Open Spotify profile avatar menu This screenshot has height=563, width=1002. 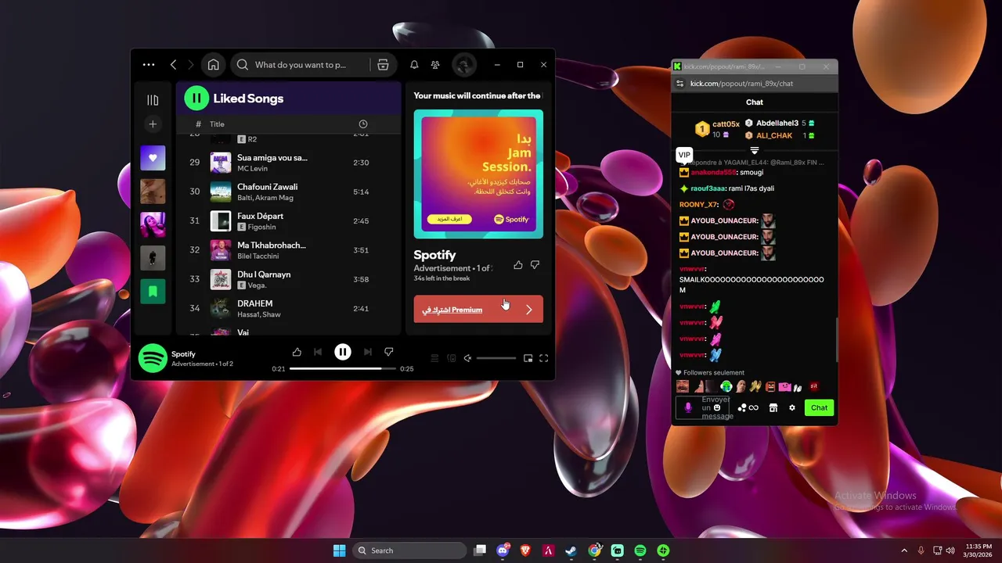pos(463,65)
